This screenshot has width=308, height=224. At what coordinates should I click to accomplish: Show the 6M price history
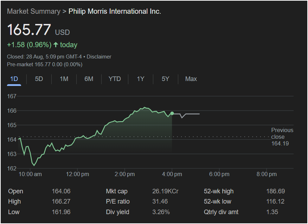point(89,79)
